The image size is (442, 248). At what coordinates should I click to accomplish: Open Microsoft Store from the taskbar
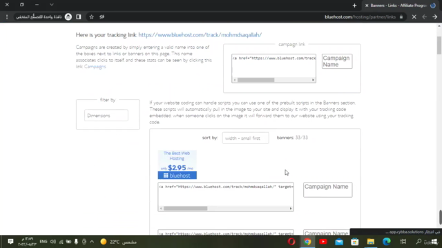(354, 242)
